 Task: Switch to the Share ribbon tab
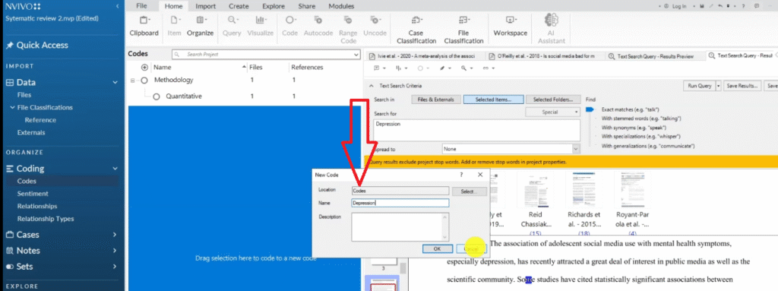(307, 6)
